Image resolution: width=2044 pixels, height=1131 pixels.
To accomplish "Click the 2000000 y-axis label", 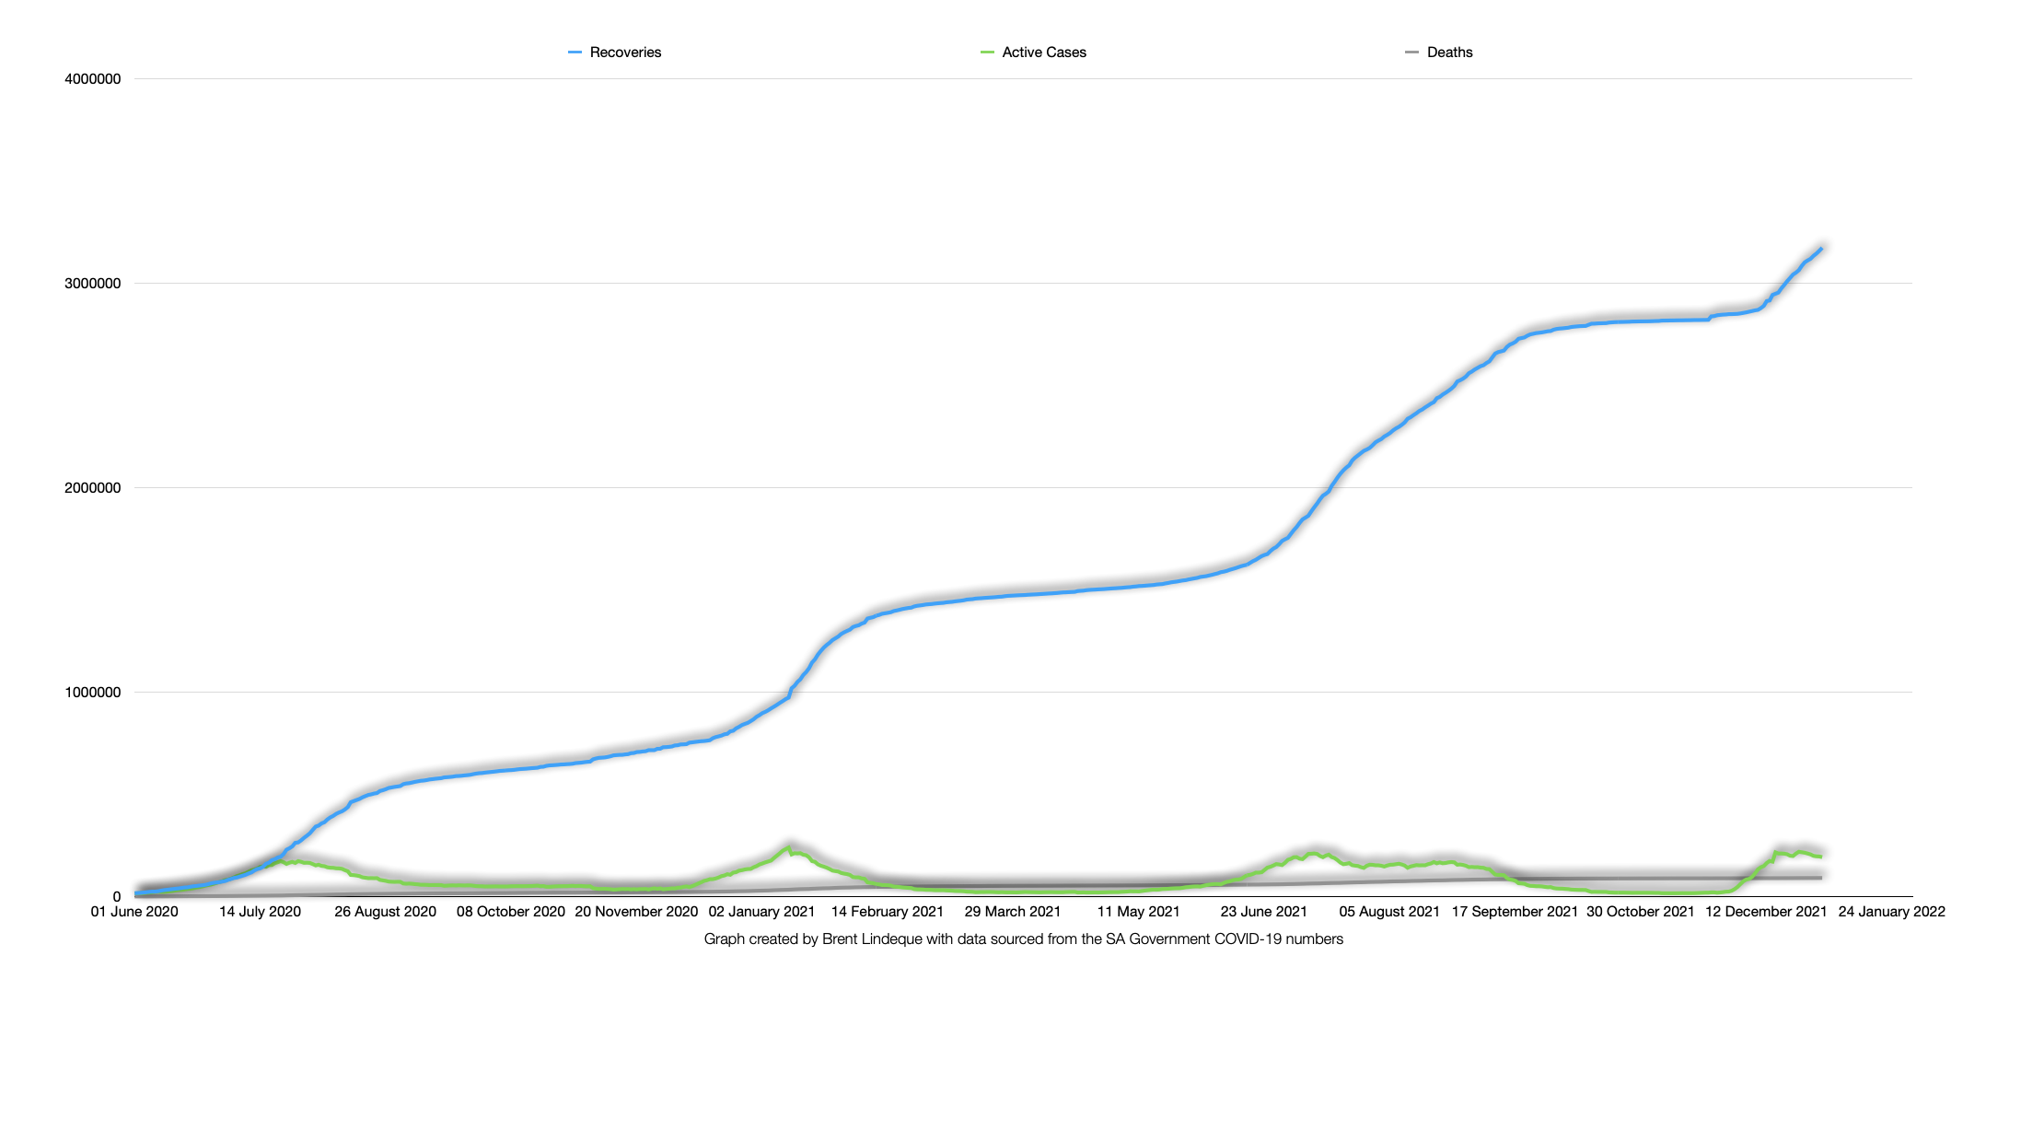I will point(92,488).
